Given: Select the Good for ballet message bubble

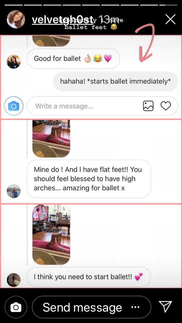Looking at the screenshot, I should tap(73, 59).
